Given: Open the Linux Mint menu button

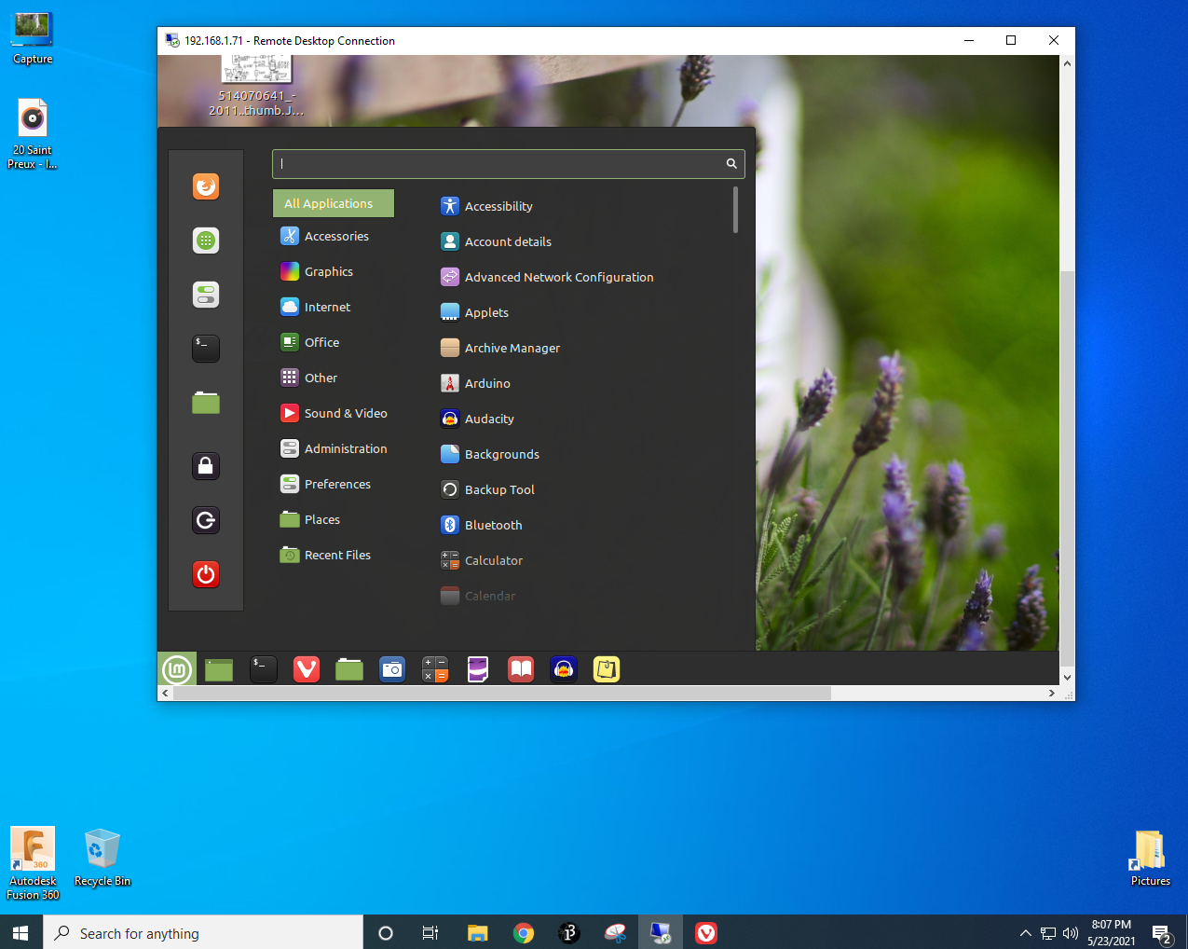Looking at the screenshot, I should tap(177, 669).
